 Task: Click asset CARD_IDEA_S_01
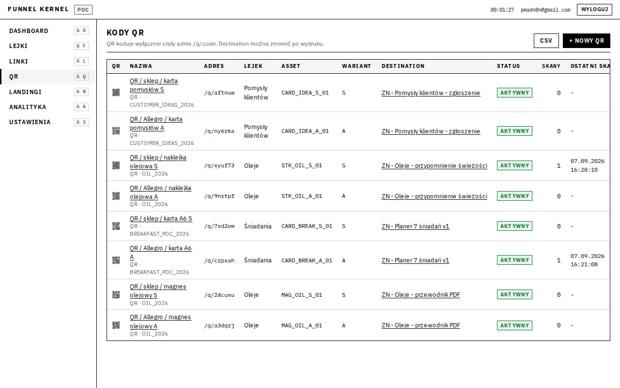coord(305,93)
